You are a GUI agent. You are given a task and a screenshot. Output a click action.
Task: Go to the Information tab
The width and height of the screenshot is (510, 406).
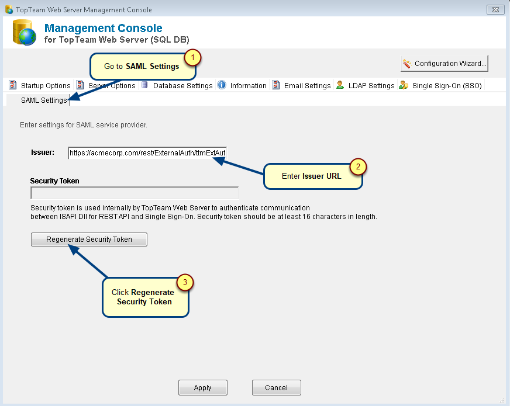[x=243, y=85]
